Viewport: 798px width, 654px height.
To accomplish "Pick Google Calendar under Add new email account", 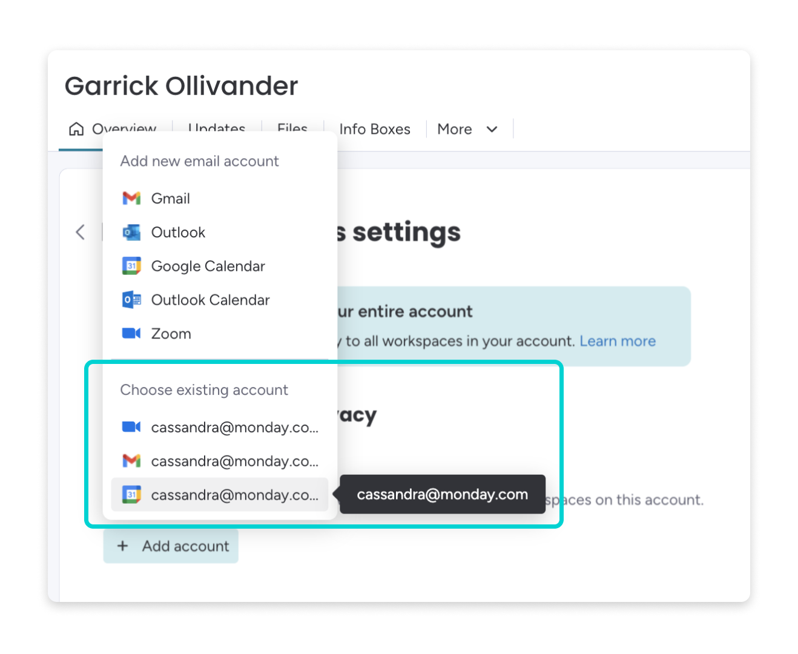I will tap(208, 266).
